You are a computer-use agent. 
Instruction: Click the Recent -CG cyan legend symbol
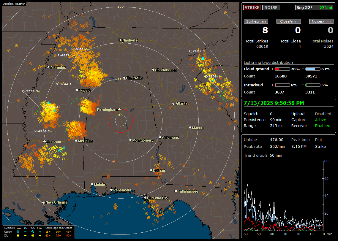[18, 232]
